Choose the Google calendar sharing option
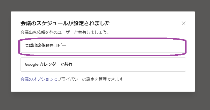Screen dimensions: 210x110 (103, 65)
